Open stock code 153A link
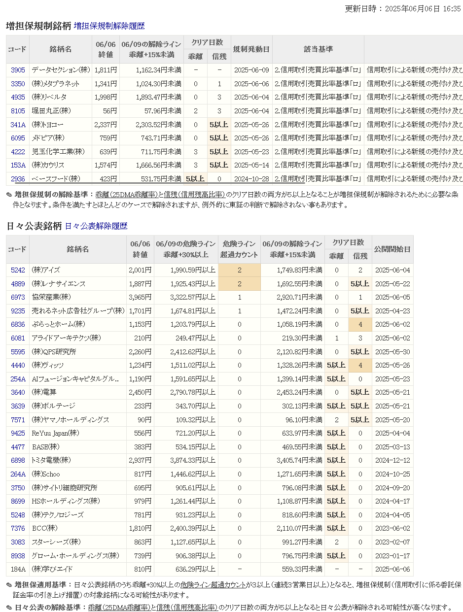The image size is (463, 612). tap(18, 165)
